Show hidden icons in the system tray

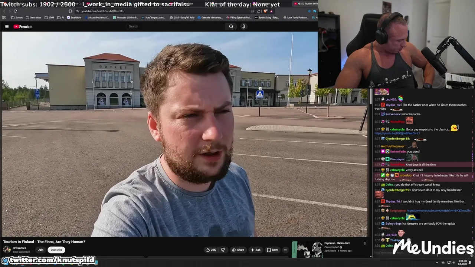[x=437, y=263]
